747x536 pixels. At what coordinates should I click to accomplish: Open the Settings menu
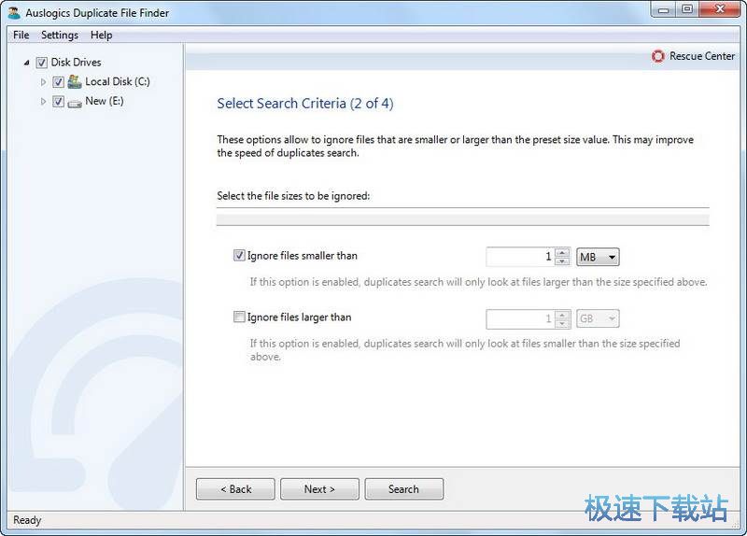coord(60,35)
